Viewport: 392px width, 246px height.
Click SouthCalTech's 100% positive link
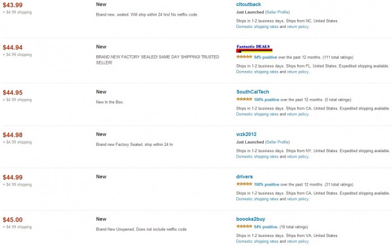[x=267, y=100]
